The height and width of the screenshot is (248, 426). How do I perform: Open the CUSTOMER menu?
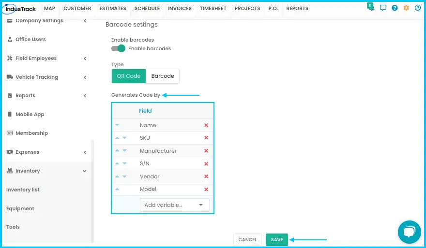[x=77, y=8]
